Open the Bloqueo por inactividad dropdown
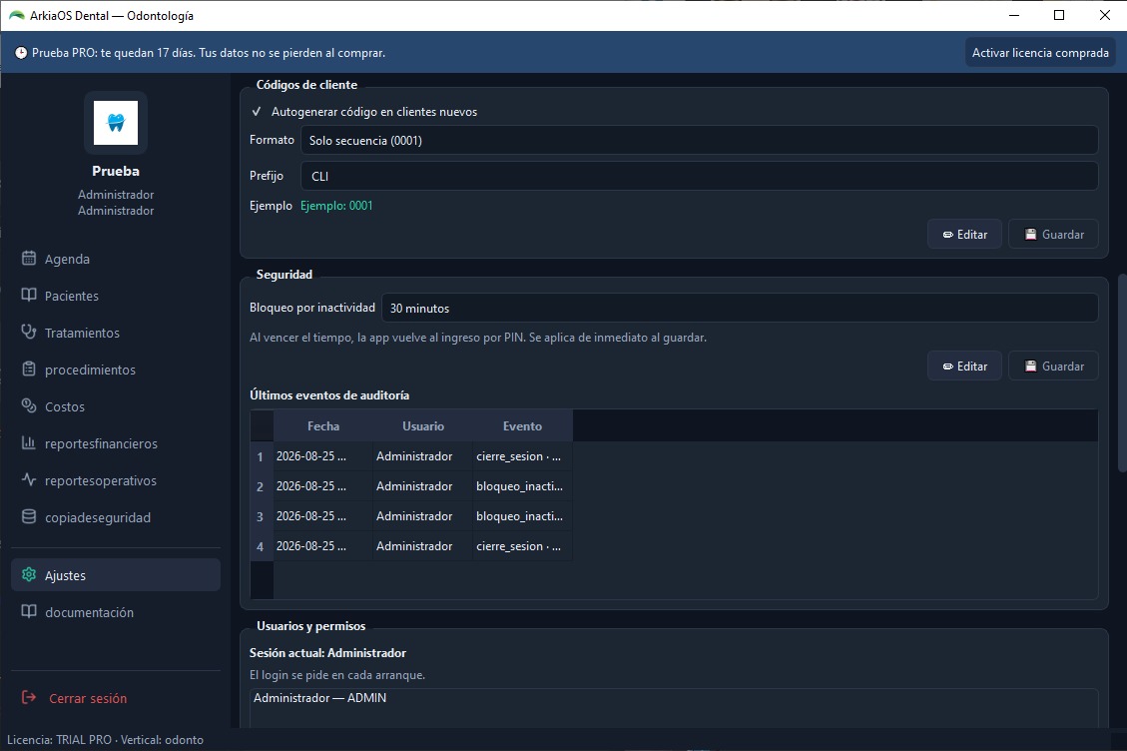1127x751 pixels. (739, 308)
